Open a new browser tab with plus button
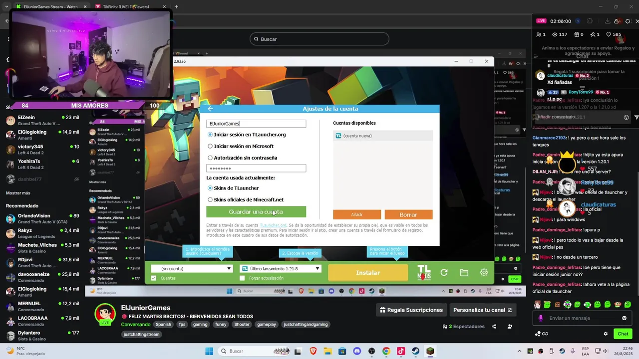The width and height of the screenshot is (639, 359). [176, 6]
